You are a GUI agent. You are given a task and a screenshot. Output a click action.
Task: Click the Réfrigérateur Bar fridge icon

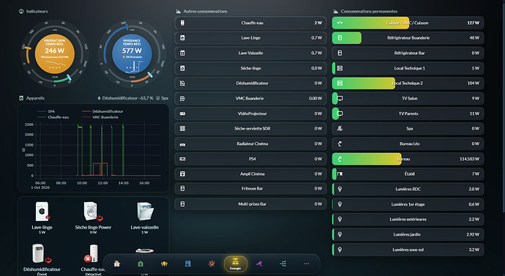coord(340,53)
